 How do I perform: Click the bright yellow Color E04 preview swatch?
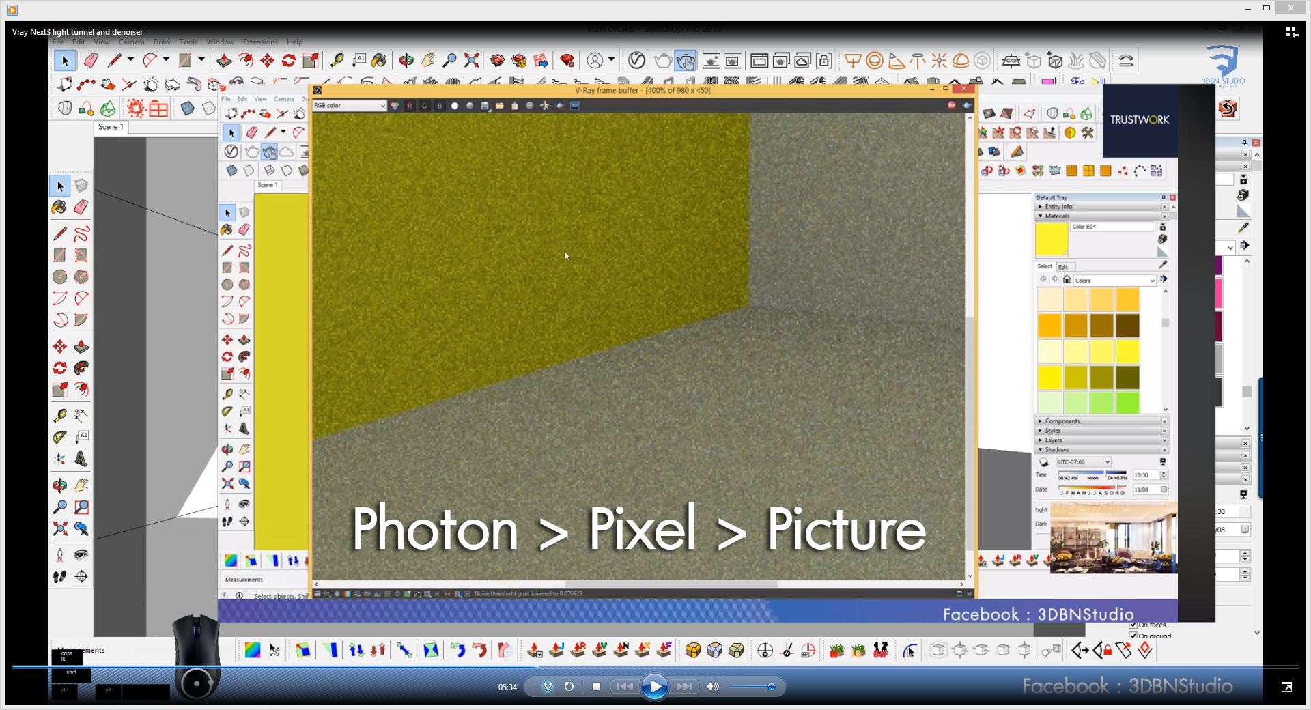coord(1052,239)
